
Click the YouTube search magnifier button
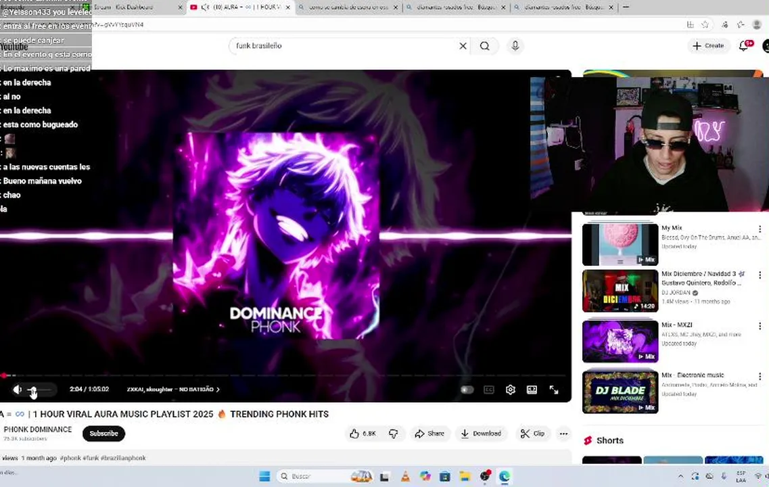484,45
